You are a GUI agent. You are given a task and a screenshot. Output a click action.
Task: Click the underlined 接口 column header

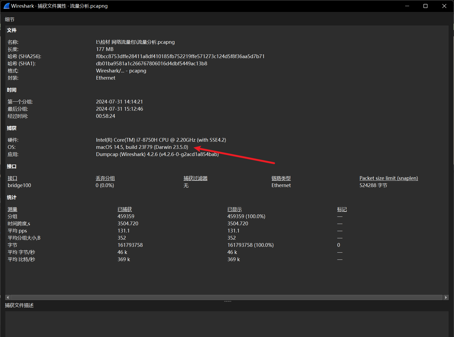(x=12, y=178)
